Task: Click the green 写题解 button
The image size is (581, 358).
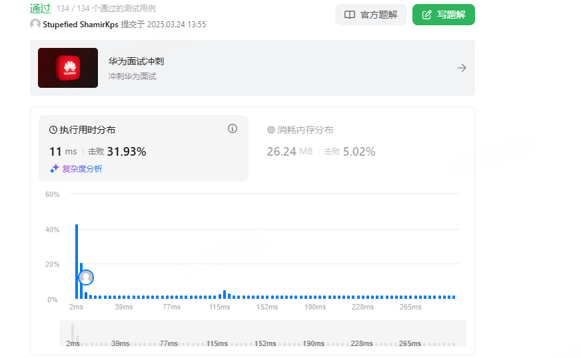Action: 444,15
